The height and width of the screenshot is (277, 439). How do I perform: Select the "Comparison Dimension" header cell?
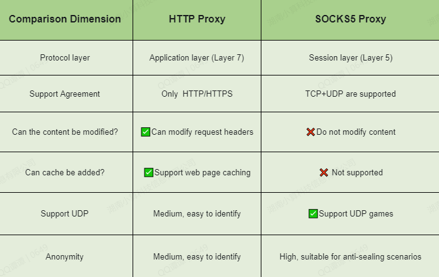click(x=65, y=19)
